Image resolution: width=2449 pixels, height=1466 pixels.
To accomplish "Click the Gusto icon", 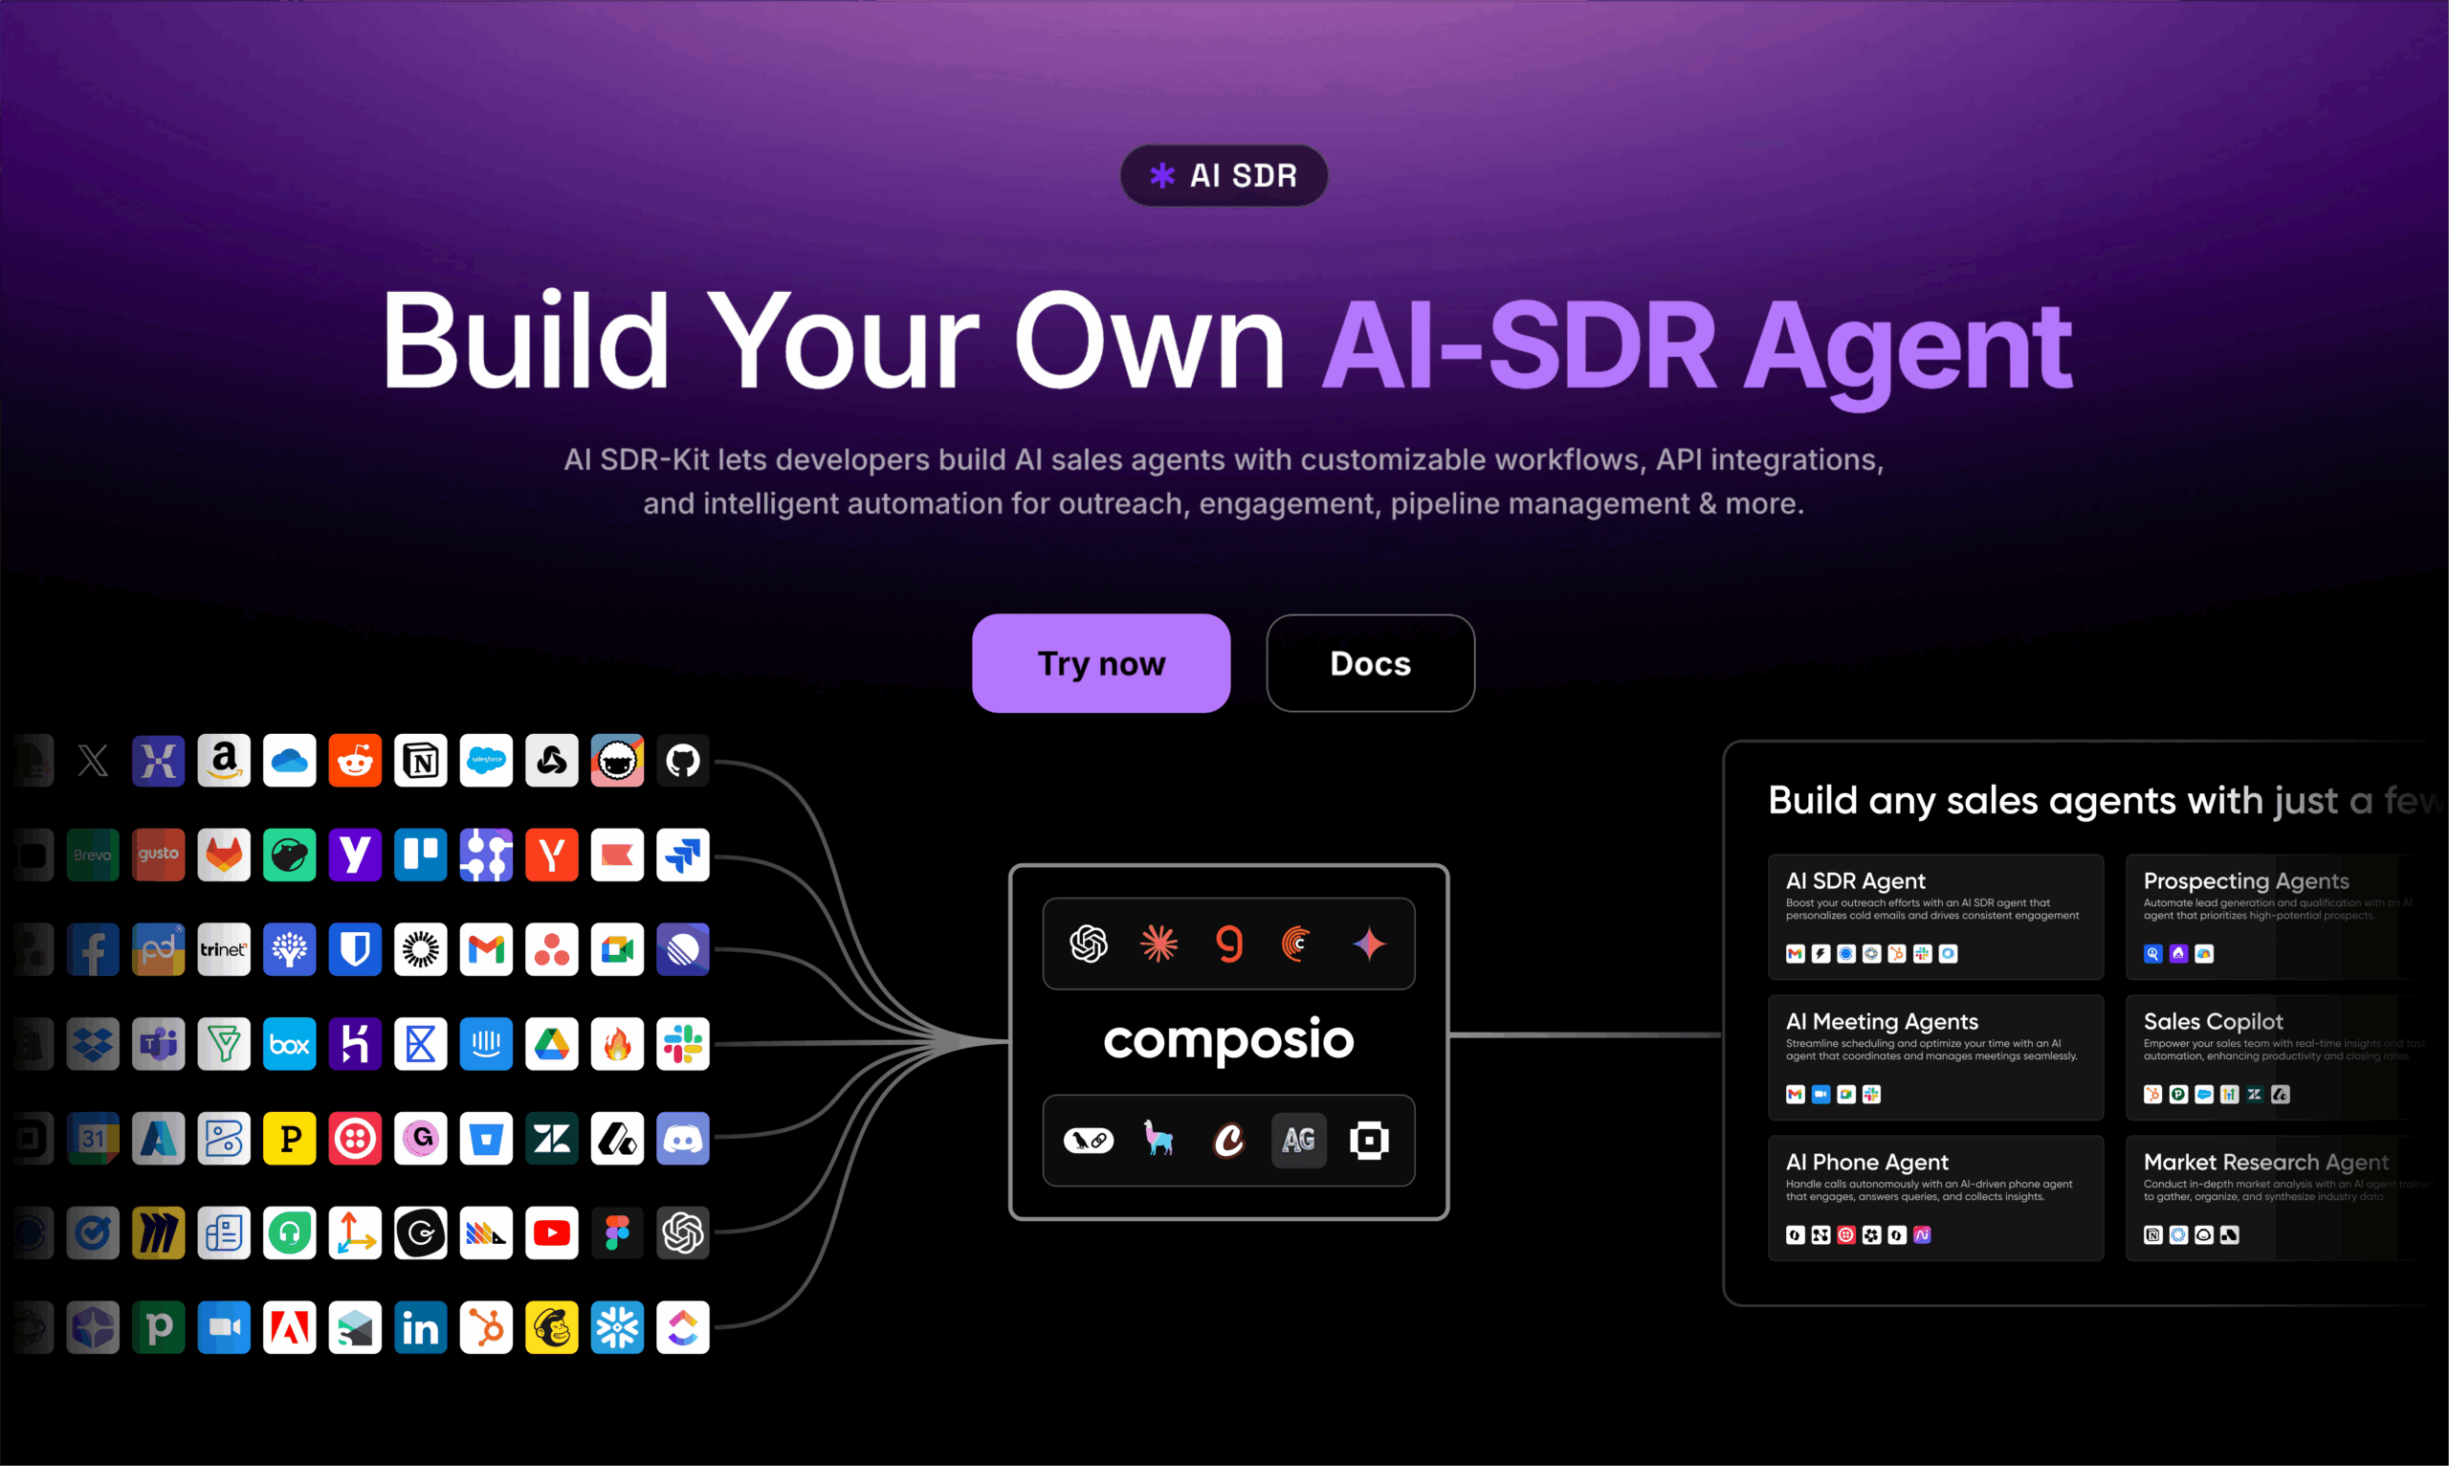I will [159, 855].
